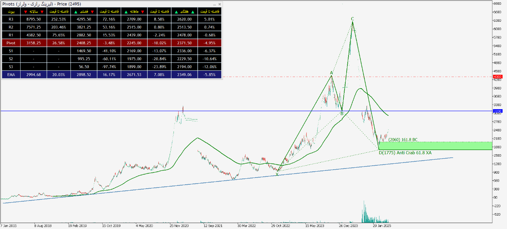Image resolution: width=507 pixels, height=229 pixels.
Task: Click the red 4383 price axis tag
Action: (x=497, y=77)
